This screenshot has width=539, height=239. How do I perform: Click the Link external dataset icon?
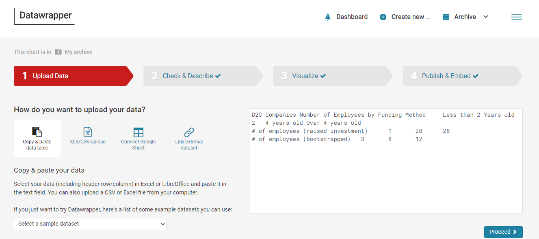pyautogui.click(x=189, y=132)
